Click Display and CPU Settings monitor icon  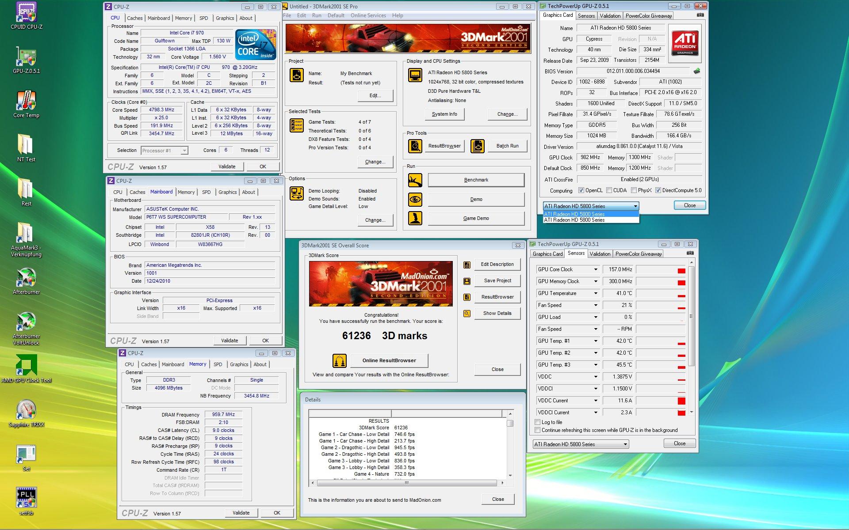coord(415,76)
